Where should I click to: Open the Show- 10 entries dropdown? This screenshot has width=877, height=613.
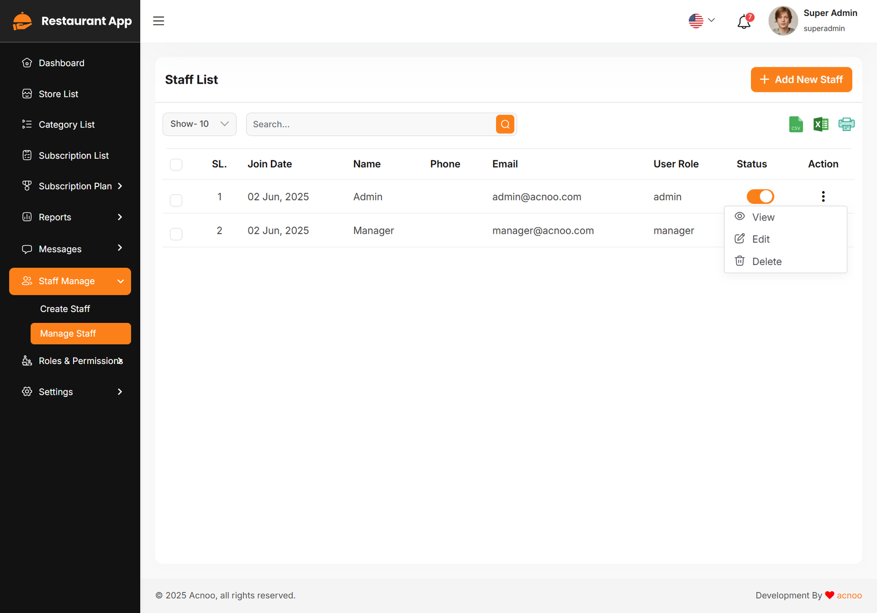pos(200,124)
